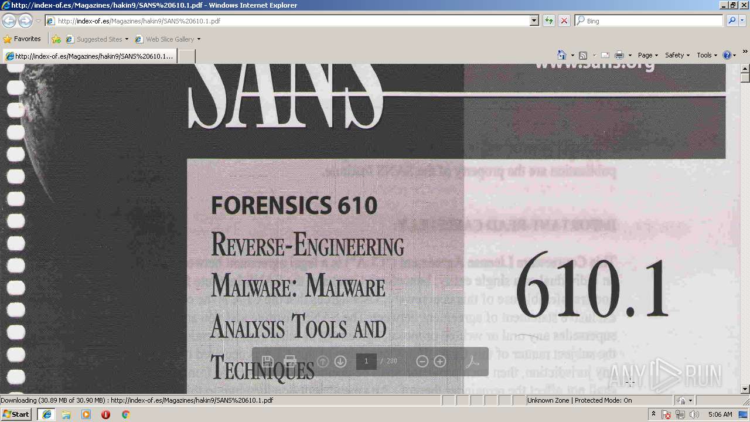
Task: Go to next PDF page arrow
Action: coord(340,361)
